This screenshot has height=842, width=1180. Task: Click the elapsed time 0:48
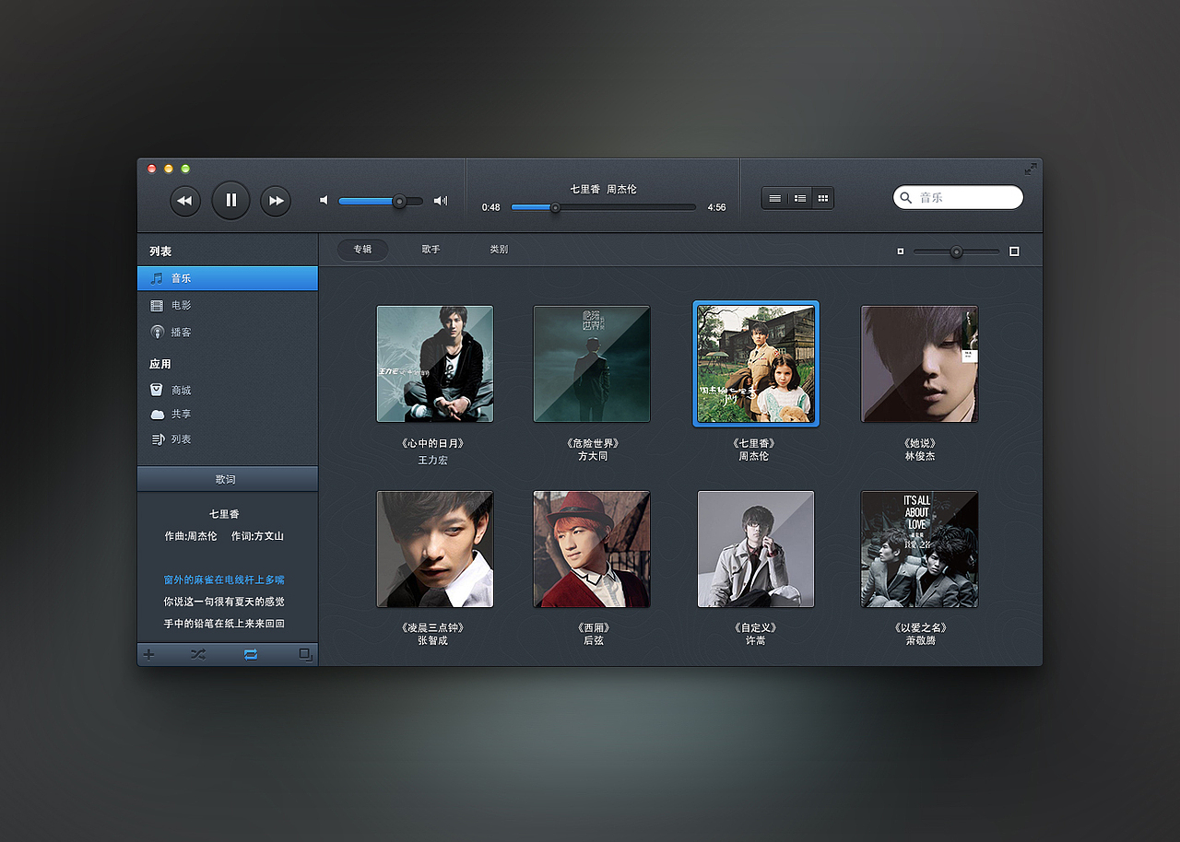(x=490, y=207)
